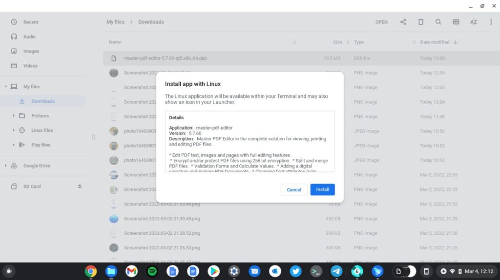Sort files by the Type column
Viewport: 500px width, 280px height.
(359, 42)
